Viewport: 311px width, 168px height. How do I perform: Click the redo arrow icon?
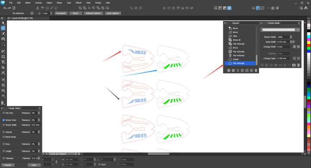tap(10, 8)
